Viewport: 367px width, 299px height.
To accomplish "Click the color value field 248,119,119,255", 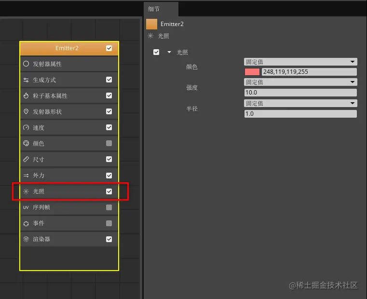I will coord(309,72).
